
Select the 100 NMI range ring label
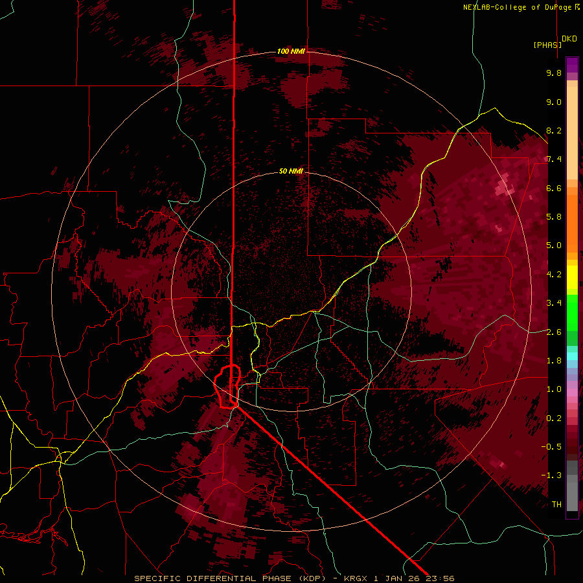pos(291,51)
